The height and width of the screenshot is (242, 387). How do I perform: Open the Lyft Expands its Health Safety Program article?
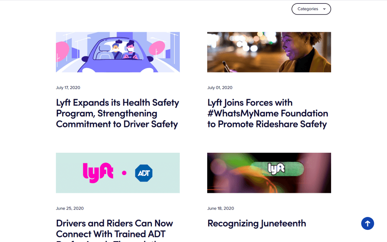(118, 113)
